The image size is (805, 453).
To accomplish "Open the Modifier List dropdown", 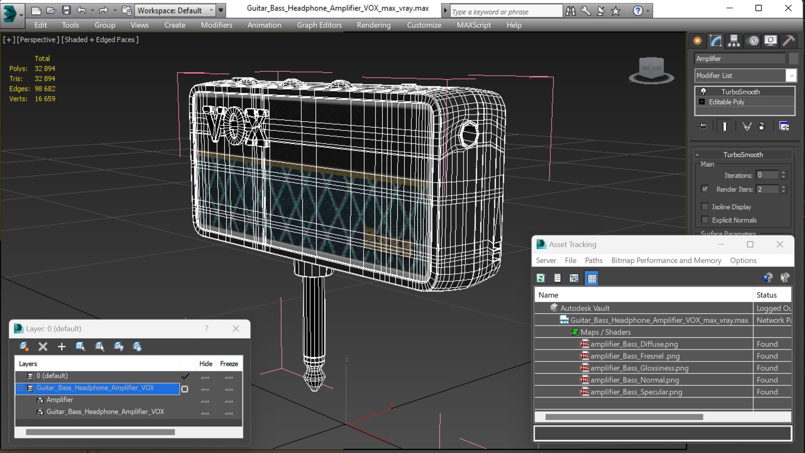I will (x=791, y=75).
